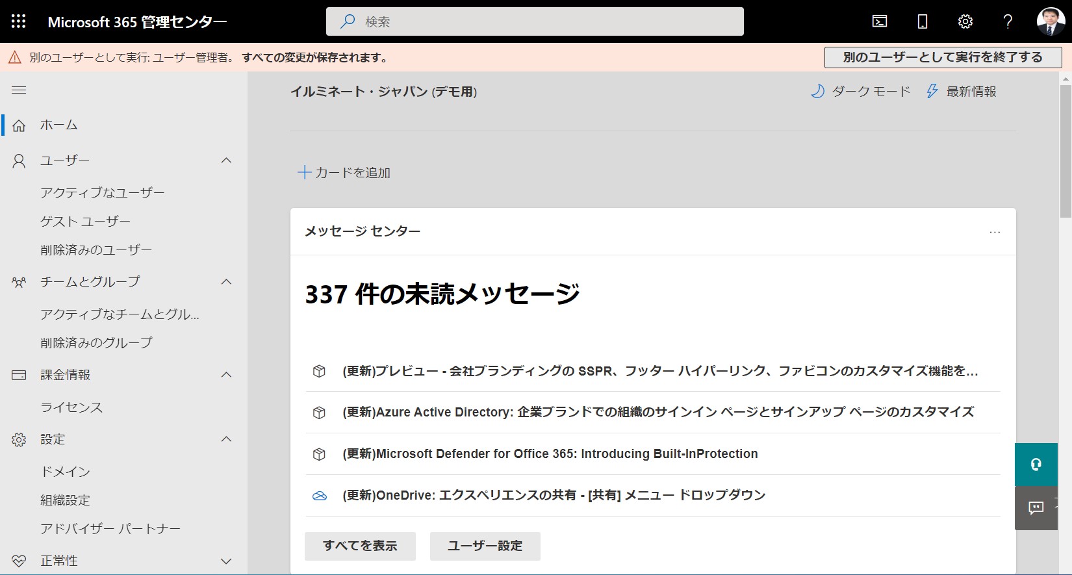The width and height of the screenshot is (1072, 575).
Task: Open ゲスト ユーザー page
Action: coord(85,222)
